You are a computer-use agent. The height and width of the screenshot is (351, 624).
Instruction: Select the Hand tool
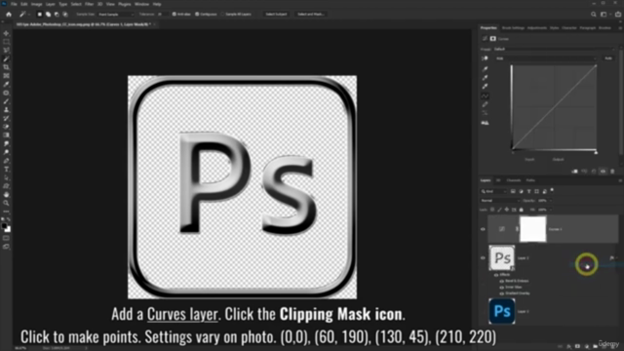(x=6, y=195)
